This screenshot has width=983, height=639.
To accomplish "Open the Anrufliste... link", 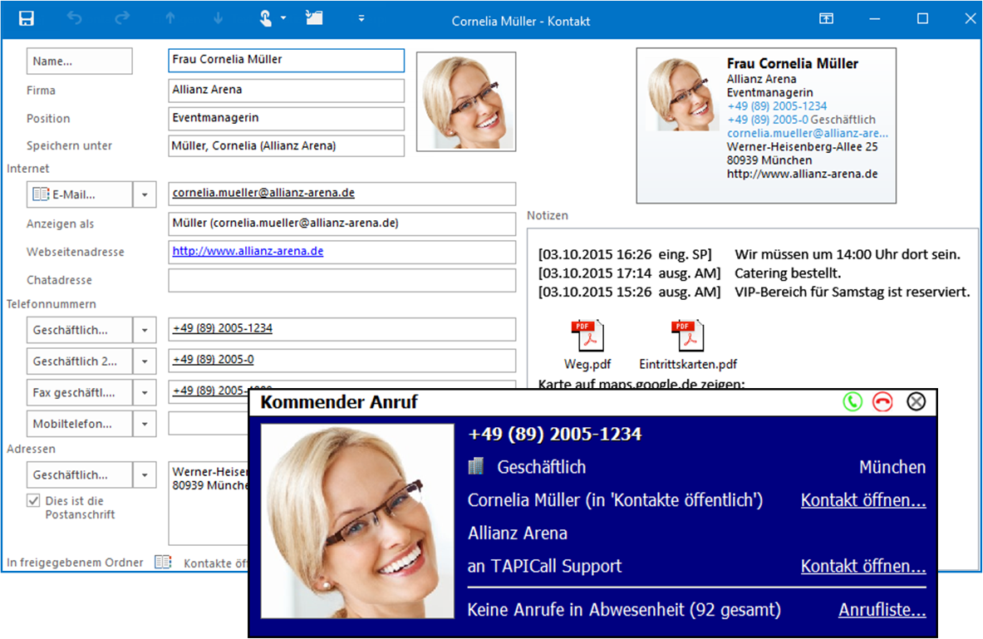I will 882,610.
